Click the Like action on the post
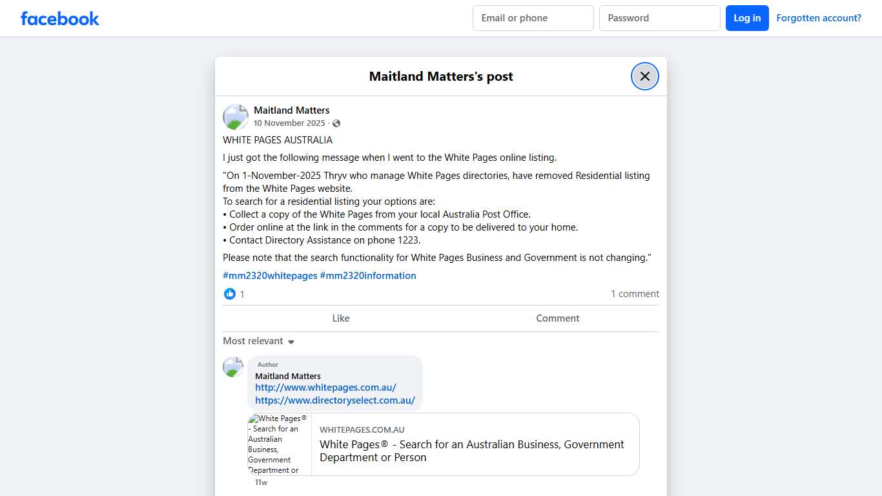 pos(340,318)
